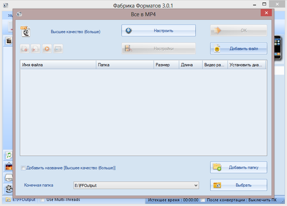
Task: Click the clear list icon with red X
Action: [x=35, y=49]
